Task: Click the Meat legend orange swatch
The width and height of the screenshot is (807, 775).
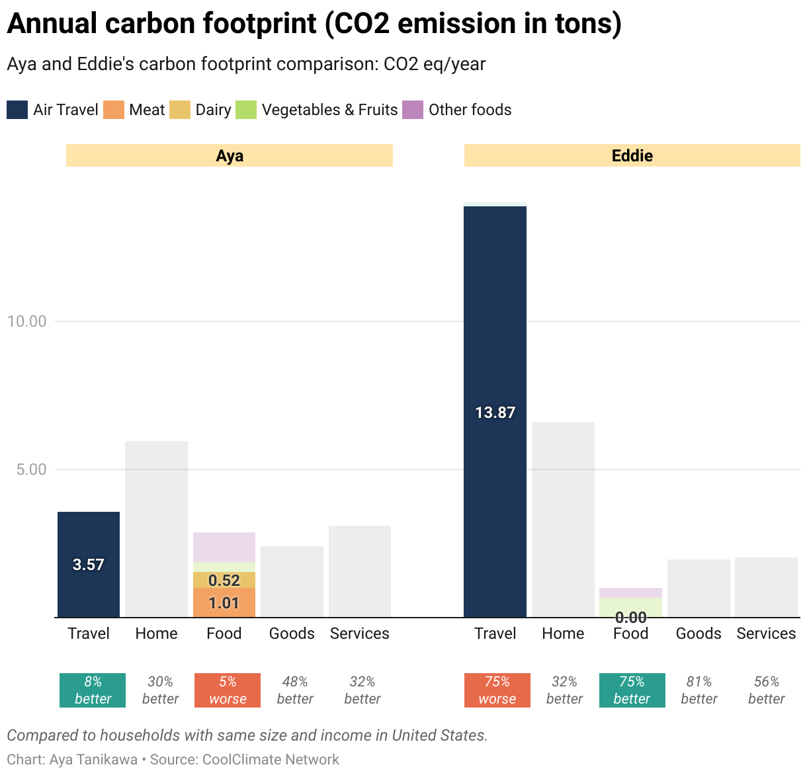Action: tap(114, 110)
